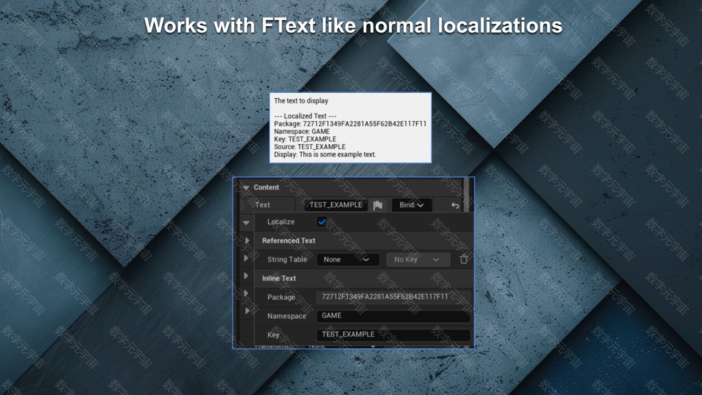Click tooltip line '--- Localized Text ---'
This screenshot has width=702, height=395.
pyautogui.click(x=305, y=116)
